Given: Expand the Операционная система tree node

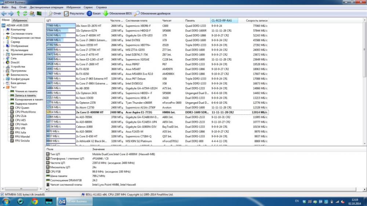Looking at the screenshot, I should coord(4,38).
